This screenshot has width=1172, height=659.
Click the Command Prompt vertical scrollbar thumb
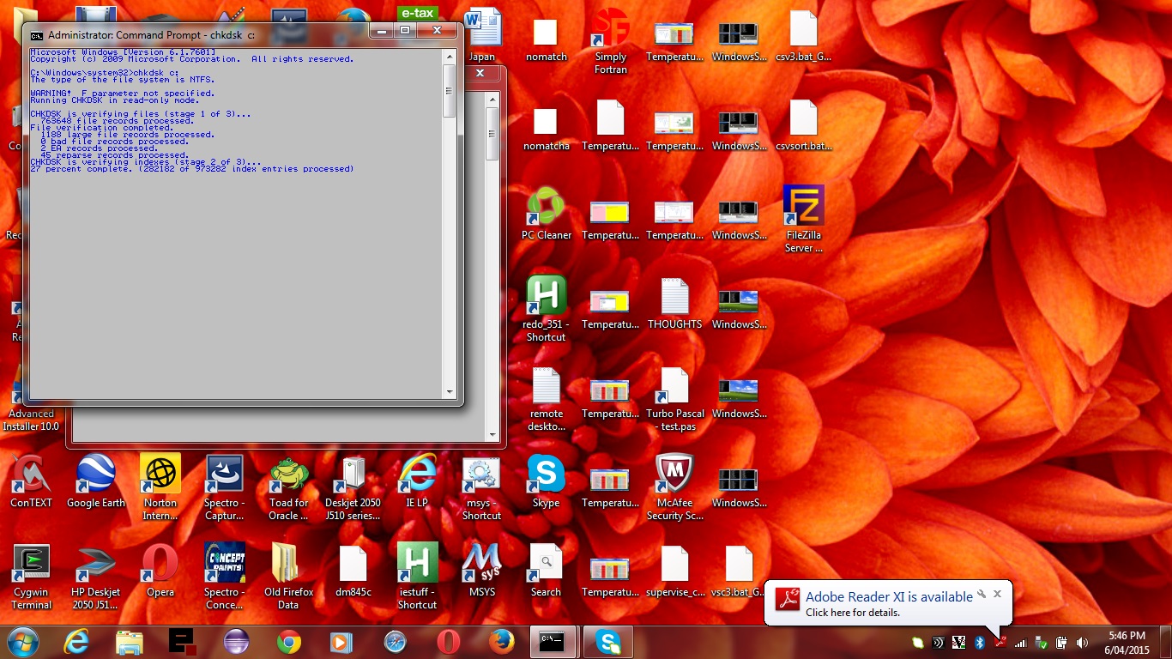click(x=449, y=92)
